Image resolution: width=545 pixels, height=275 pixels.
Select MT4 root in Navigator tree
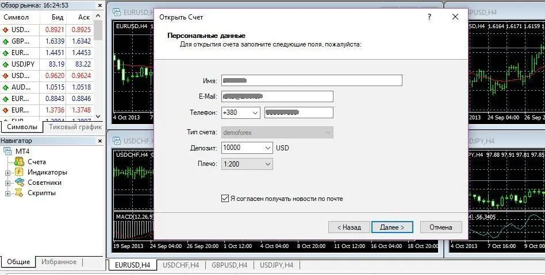(22, 152)
